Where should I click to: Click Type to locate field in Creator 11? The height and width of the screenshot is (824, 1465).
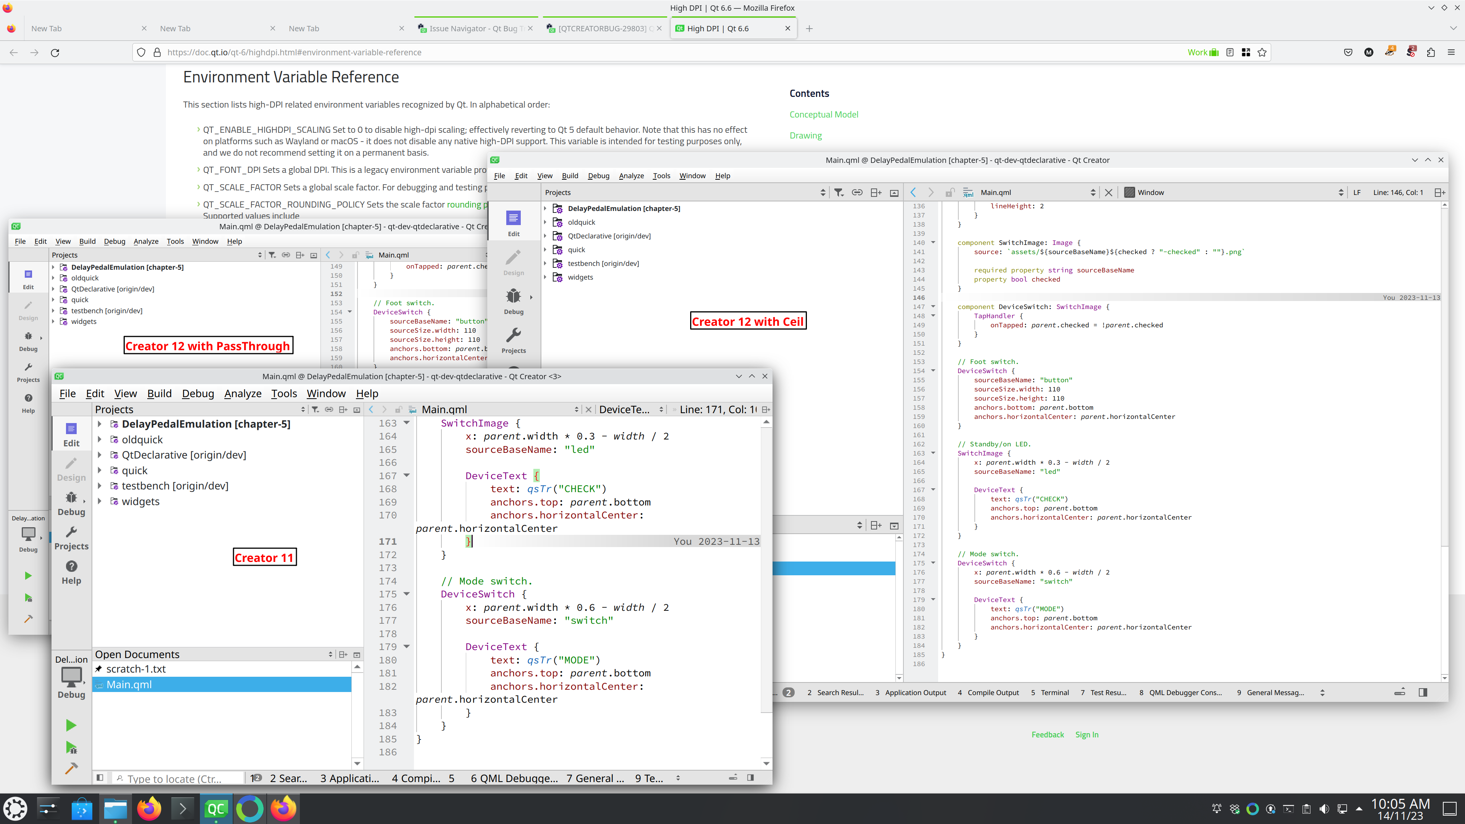(178, 779)
